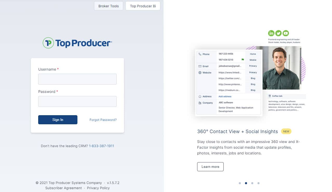Click the website globe icon in contact card
Image resolution: width=332 pixels, height=192 pixels.
pyautogui.click(x=200, y=73)
